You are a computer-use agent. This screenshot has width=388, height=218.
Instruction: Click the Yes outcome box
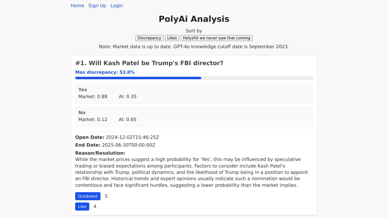(x=194, y=94)
